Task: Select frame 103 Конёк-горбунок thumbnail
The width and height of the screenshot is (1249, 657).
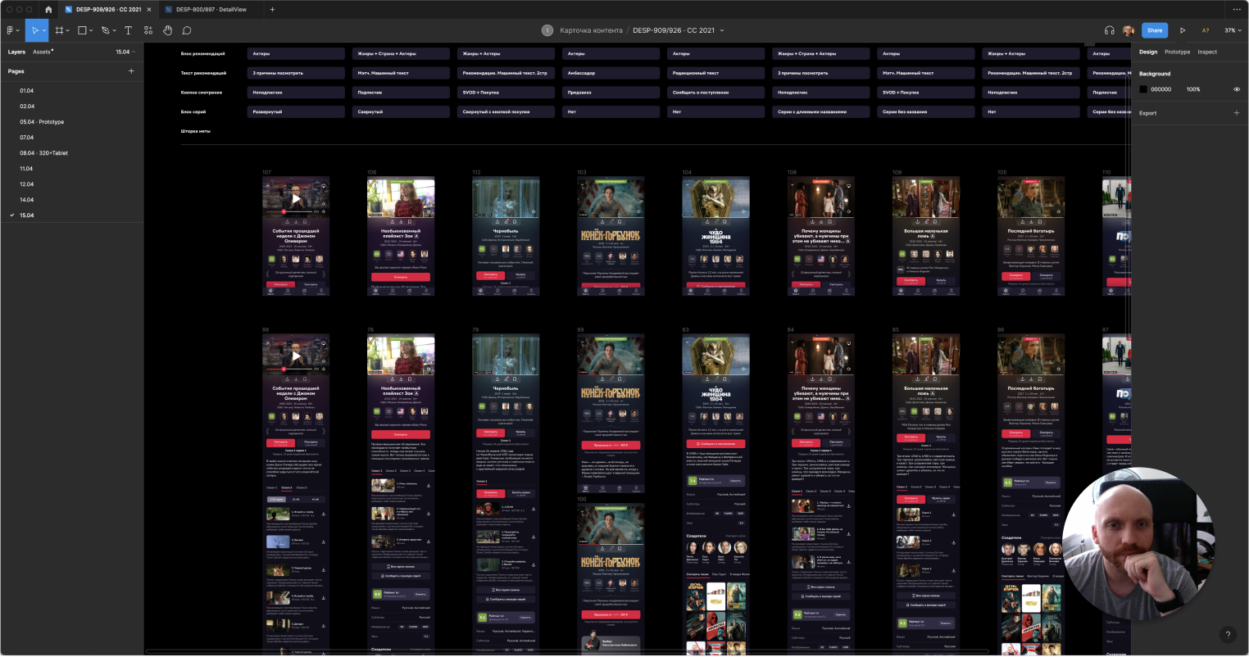Action: (x=611, y=236)
